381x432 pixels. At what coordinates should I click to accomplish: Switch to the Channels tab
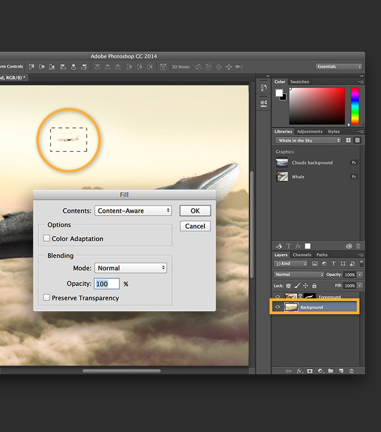coord(302,255)
